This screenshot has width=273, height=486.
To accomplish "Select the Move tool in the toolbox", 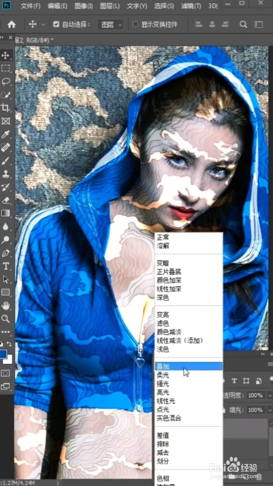I will [x=5, y=55].
